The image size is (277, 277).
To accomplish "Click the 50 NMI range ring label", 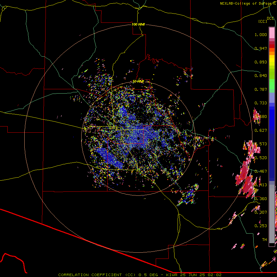I will click(138, 82).
